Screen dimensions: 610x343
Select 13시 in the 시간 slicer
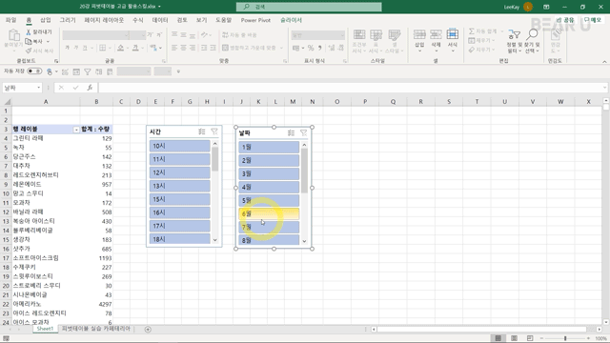pyautogui.click(x=180, y=186)
